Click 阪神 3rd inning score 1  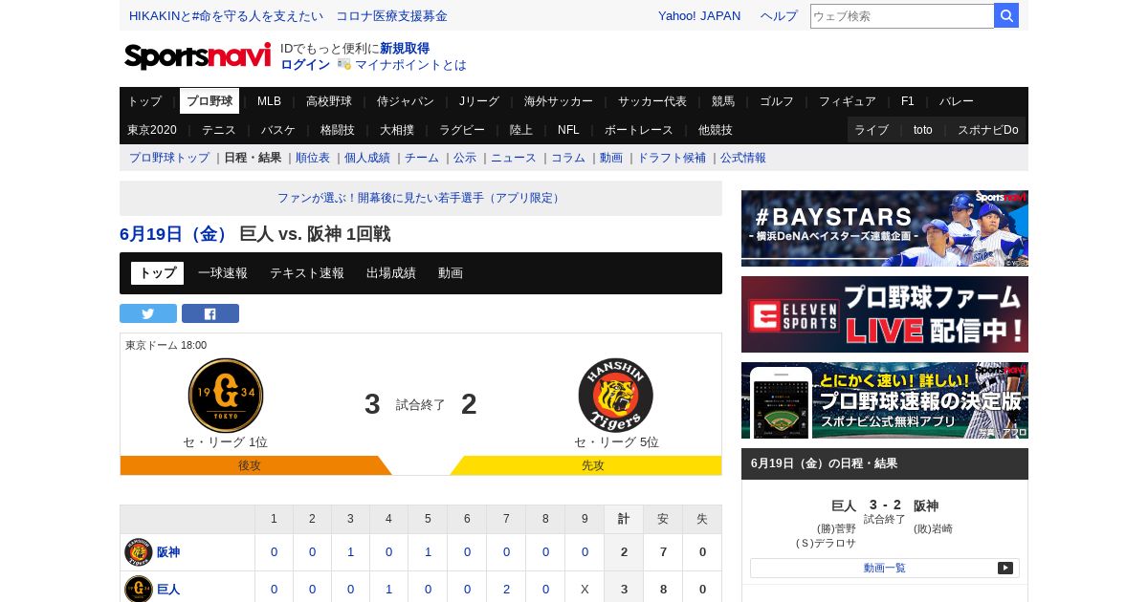(x=350, y=552)
